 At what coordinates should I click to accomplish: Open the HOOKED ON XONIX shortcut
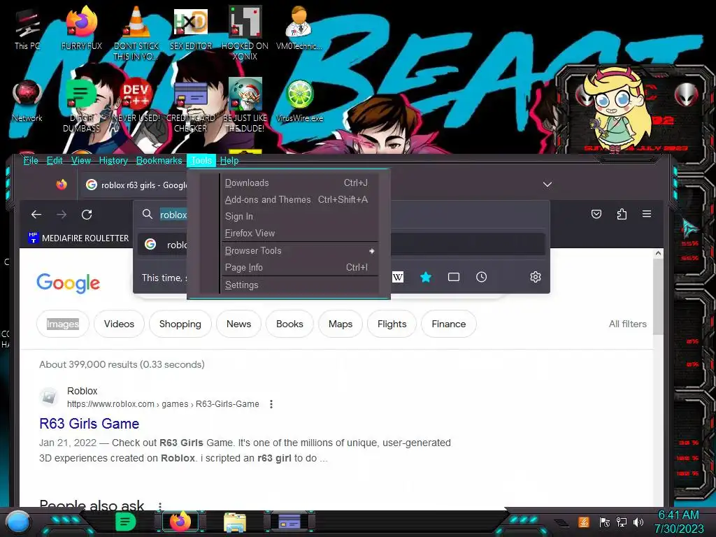tap(245, 33)
